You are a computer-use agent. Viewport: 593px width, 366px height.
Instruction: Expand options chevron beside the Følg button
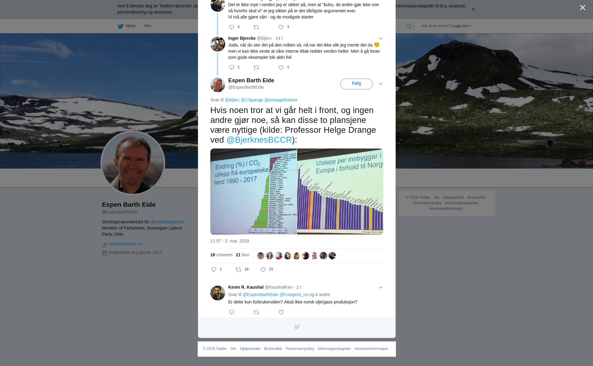click(381, 84)
